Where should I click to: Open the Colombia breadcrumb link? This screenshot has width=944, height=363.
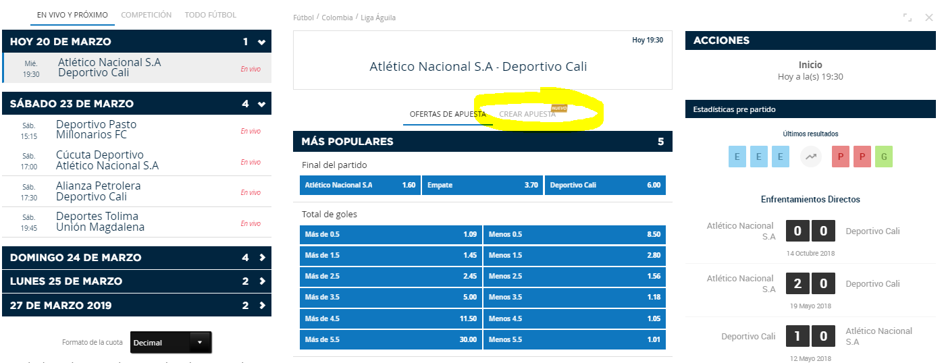(x=337, y=18)
